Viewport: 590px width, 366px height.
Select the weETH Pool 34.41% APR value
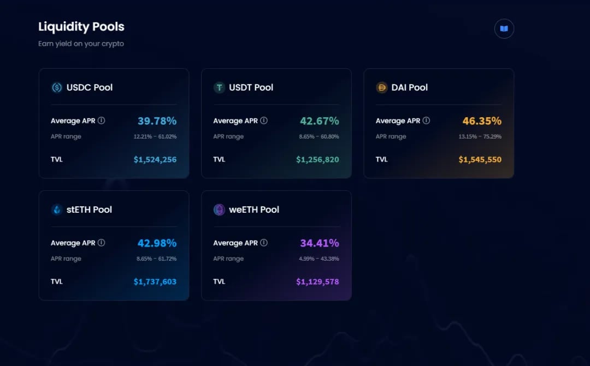(x=320, y=243)
